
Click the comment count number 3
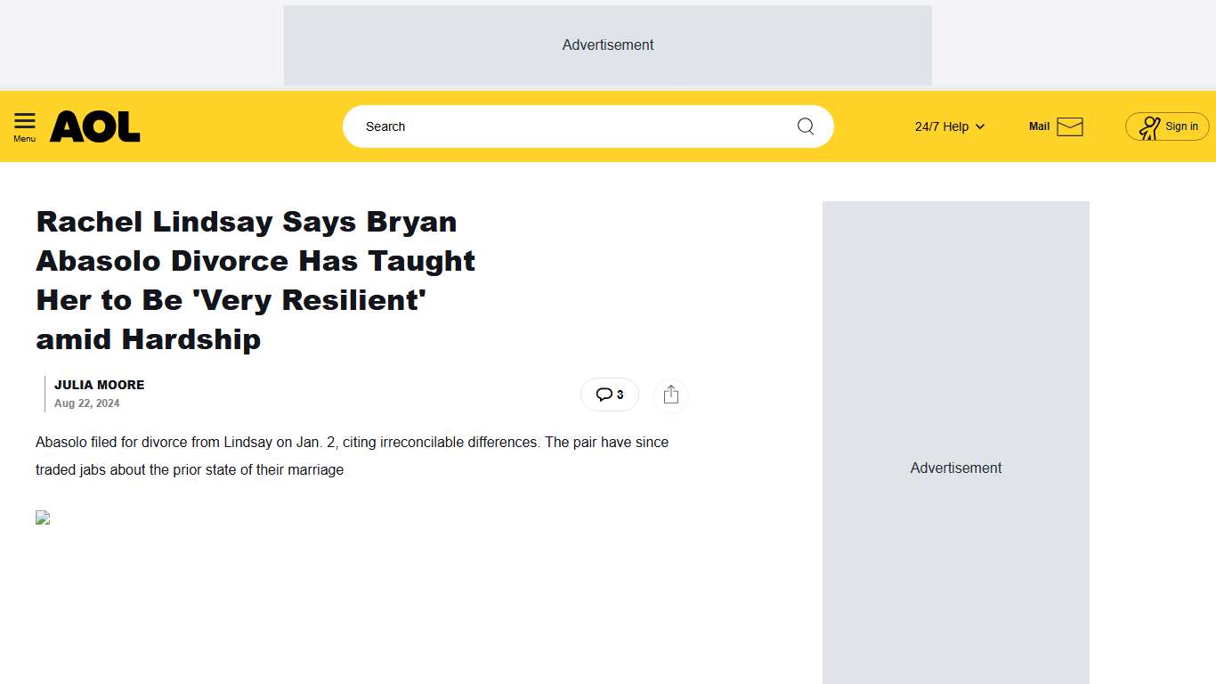pos(620,395)
